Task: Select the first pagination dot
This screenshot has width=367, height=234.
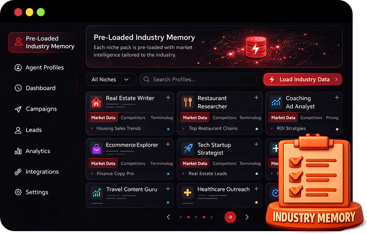Action: 180,217
